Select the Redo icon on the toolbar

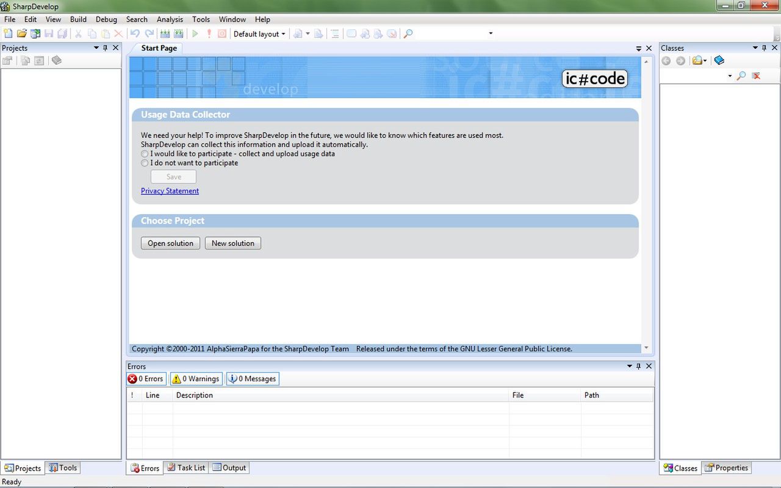(x=149, y=34)
